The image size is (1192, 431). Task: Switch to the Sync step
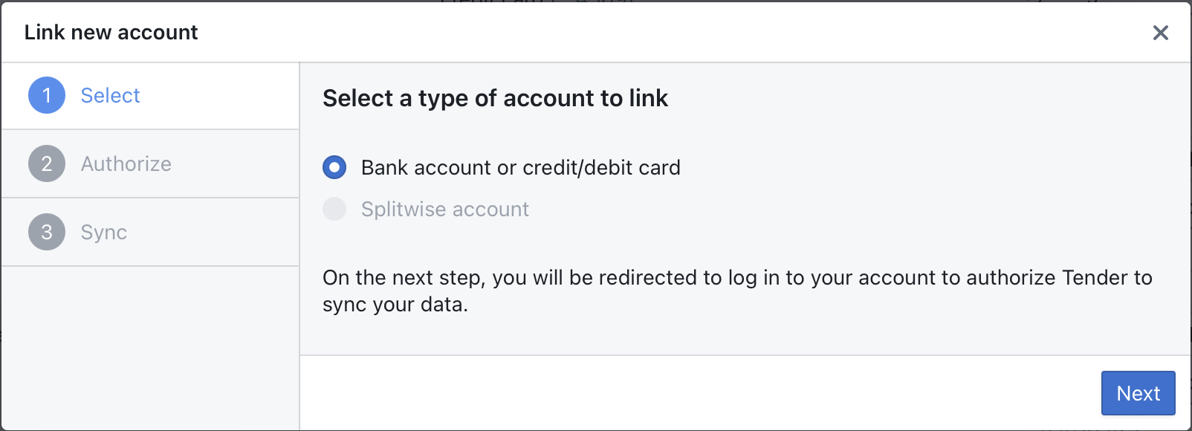tap(103, 232)
